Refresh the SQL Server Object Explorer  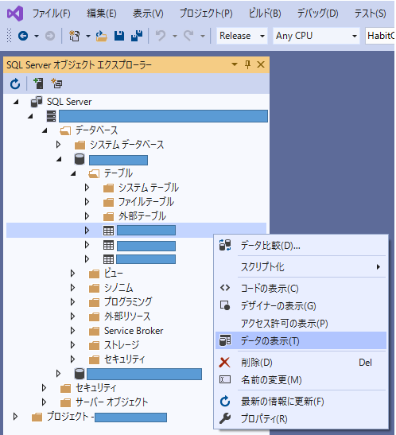[15, 84]
